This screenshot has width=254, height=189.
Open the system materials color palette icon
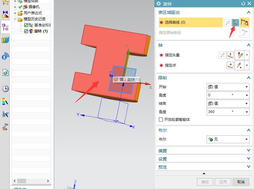pos(5,101)
